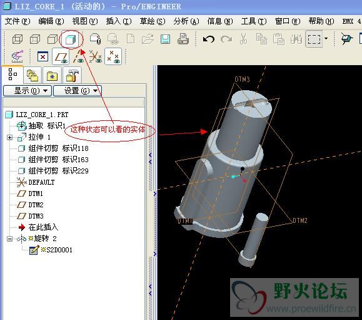Select DTM1 datum plane in tree
Image resolution: width=362 pixels, height=320 pixels.
click(30, 194)
